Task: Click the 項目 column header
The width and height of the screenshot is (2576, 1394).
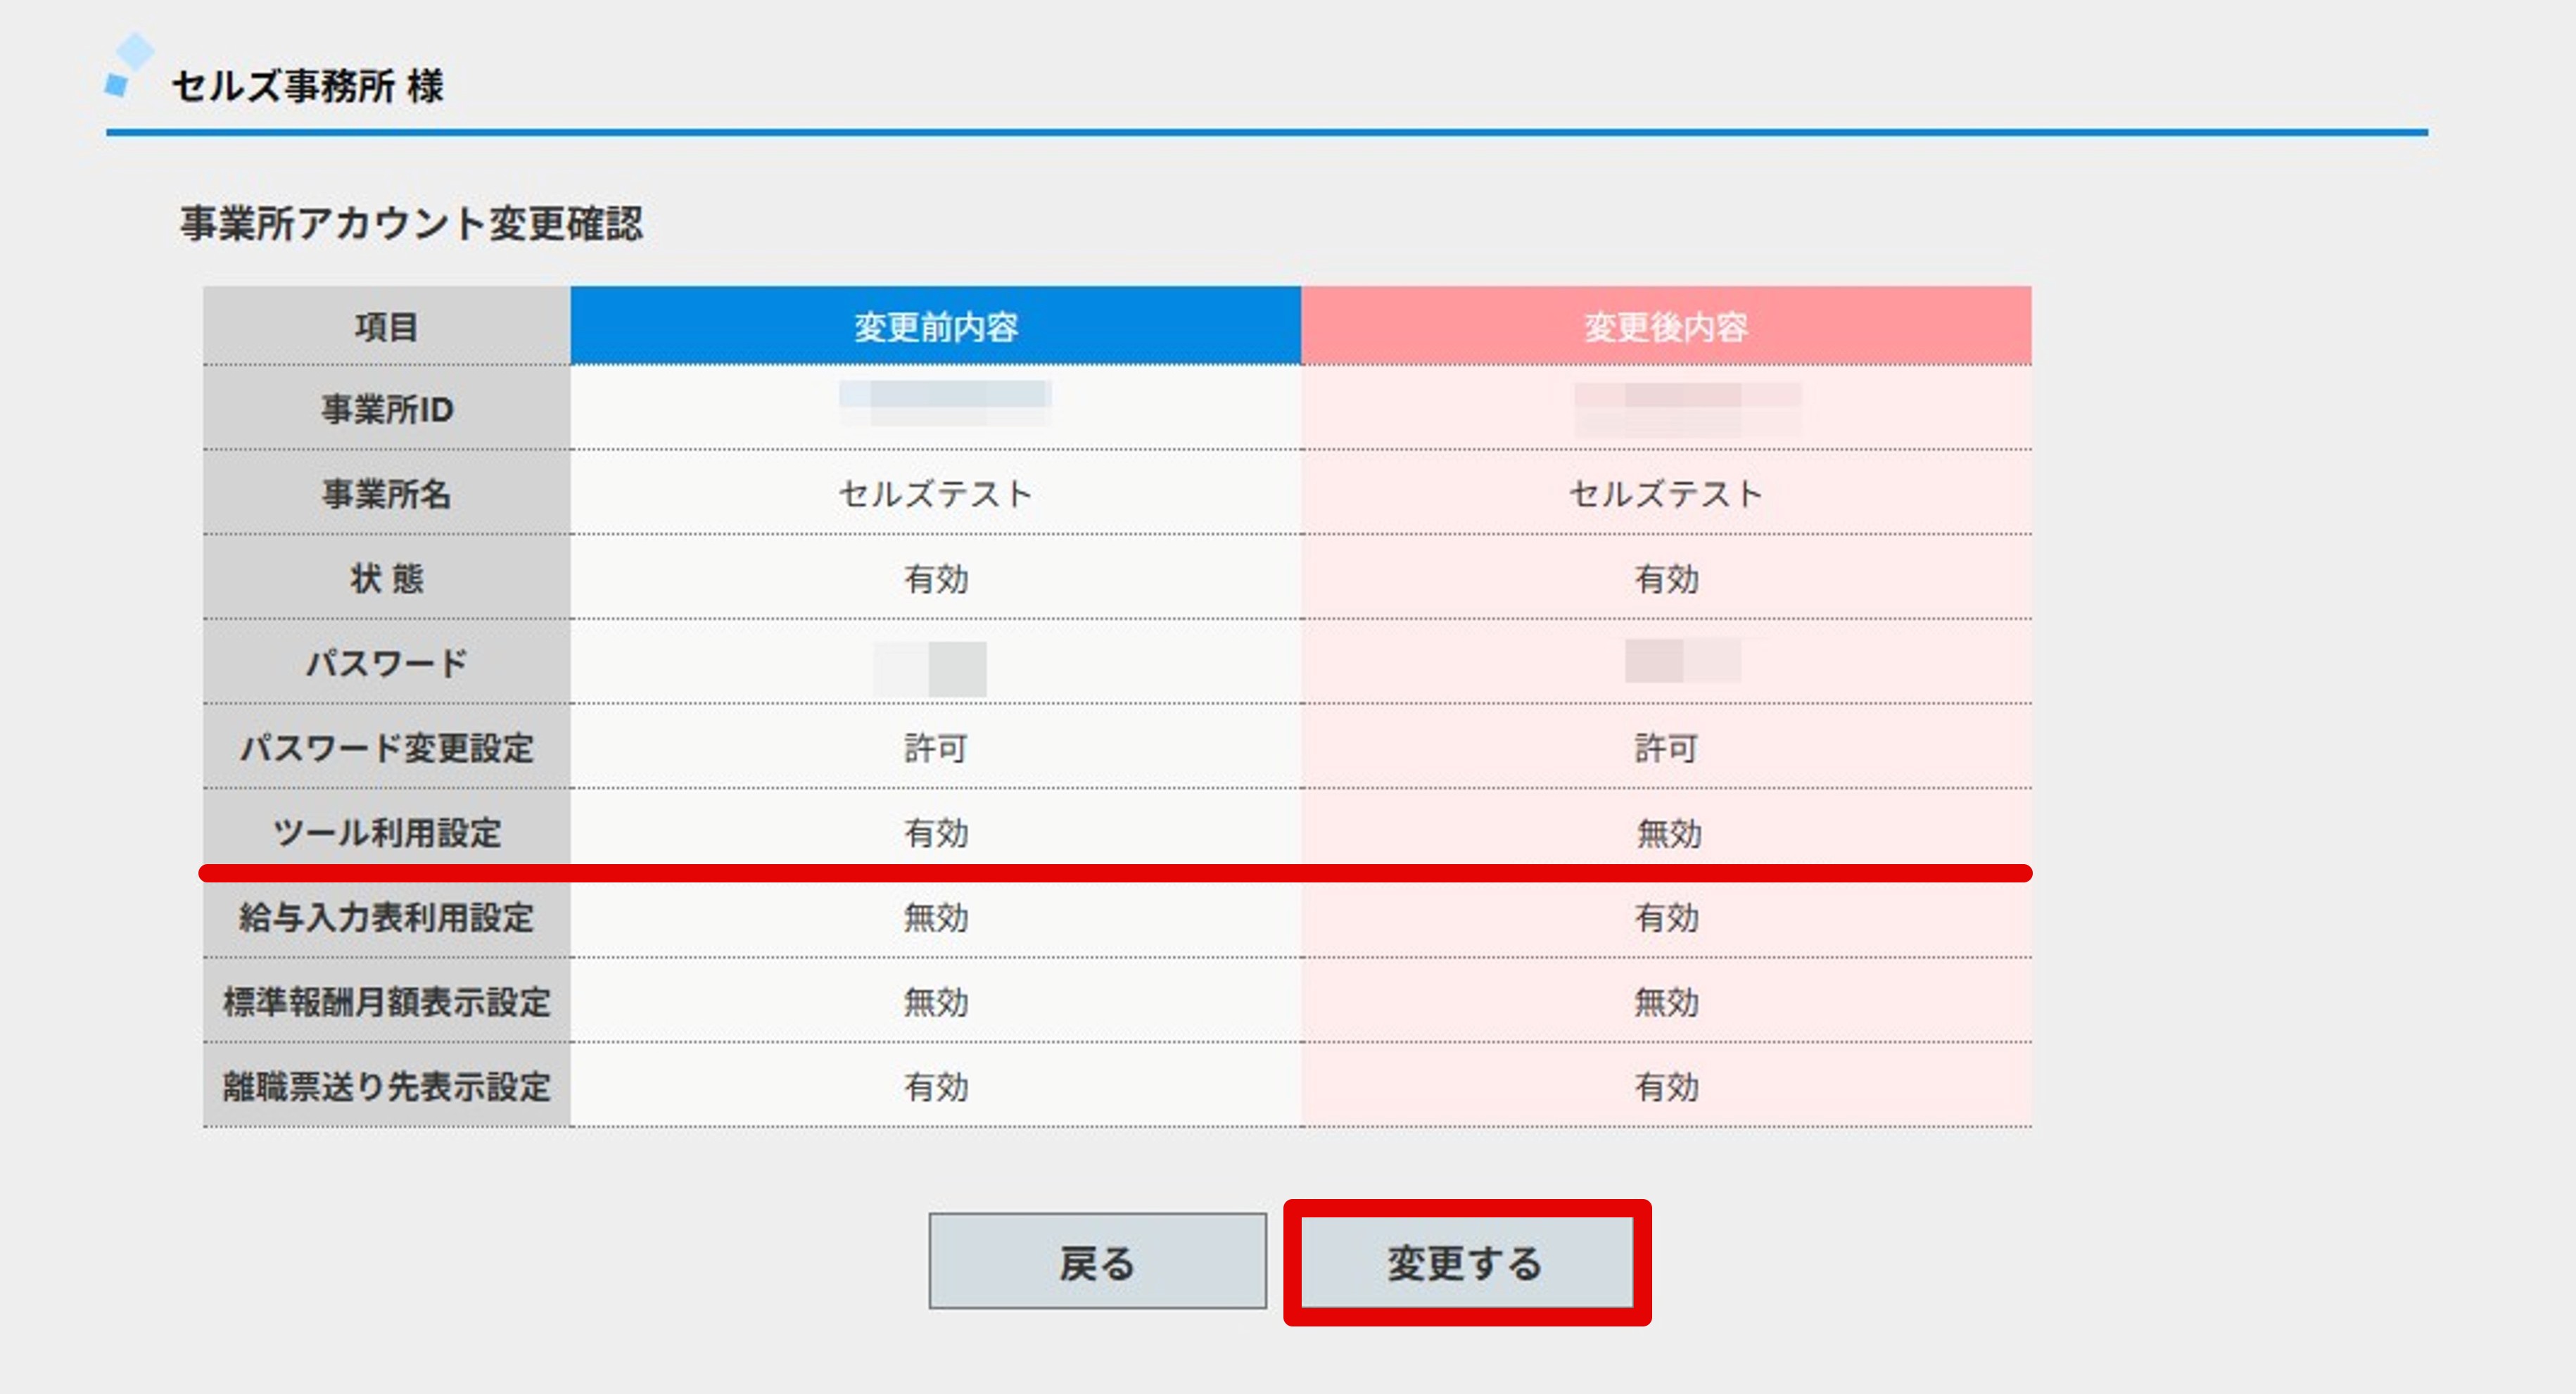Action: pos(386,326)
